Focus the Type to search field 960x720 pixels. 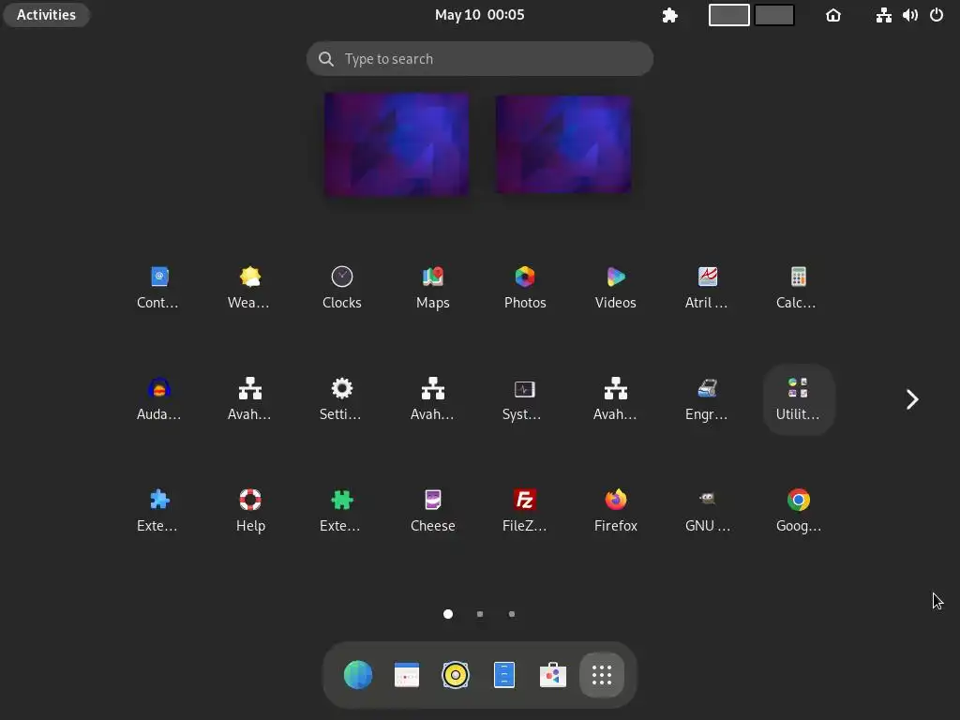[x=479, y=59]
